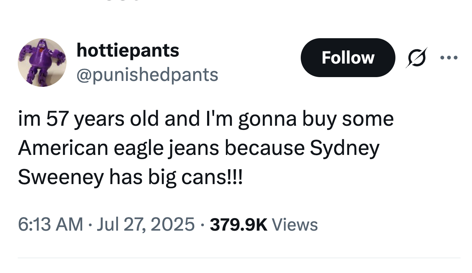Viewport: 472px width, 273px height.
Task: Open the @punishedpants handle link
Action: 148,74
